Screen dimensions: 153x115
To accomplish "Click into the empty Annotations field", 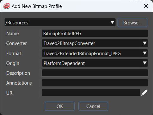I will click(95, 83).
